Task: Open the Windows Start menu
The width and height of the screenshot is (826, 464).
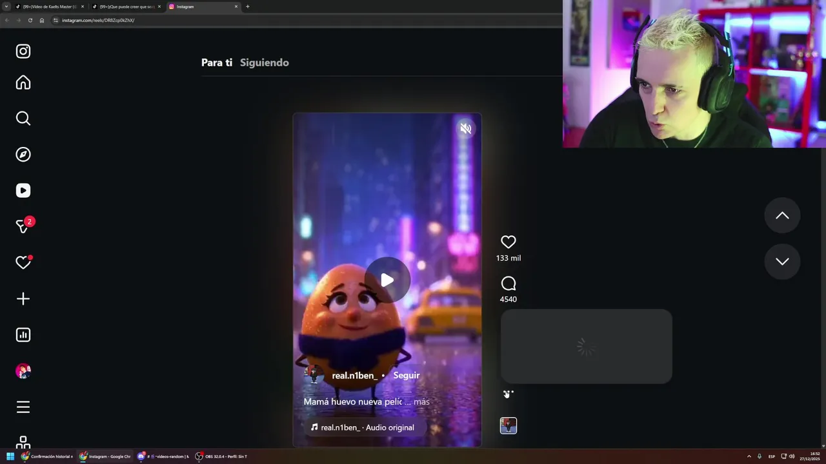Action: 10,456
